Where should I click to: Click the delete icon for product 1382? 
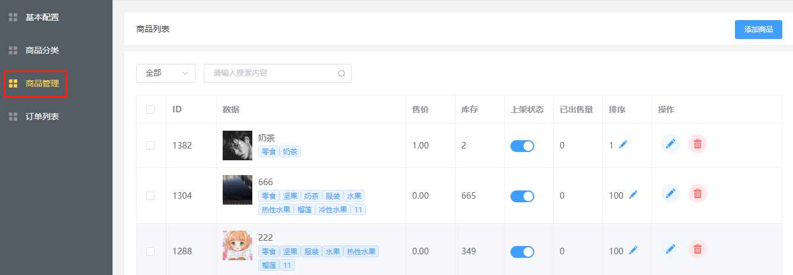click(698, 144)
